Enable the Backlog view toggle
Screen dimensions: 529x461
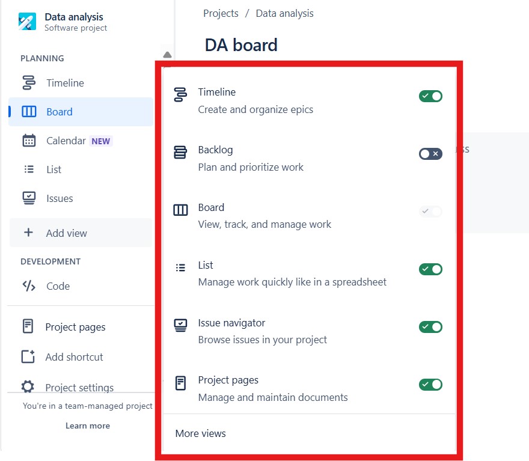(x=430, y=154)
